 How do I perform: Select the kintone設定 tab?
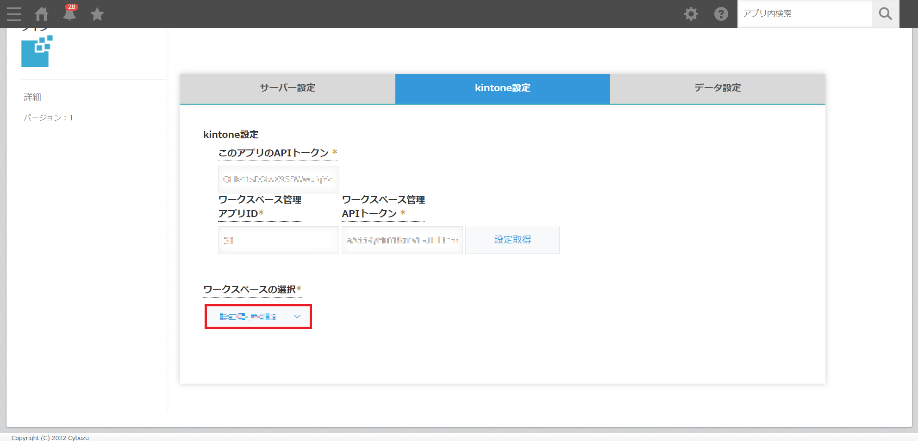click(502, 88)
